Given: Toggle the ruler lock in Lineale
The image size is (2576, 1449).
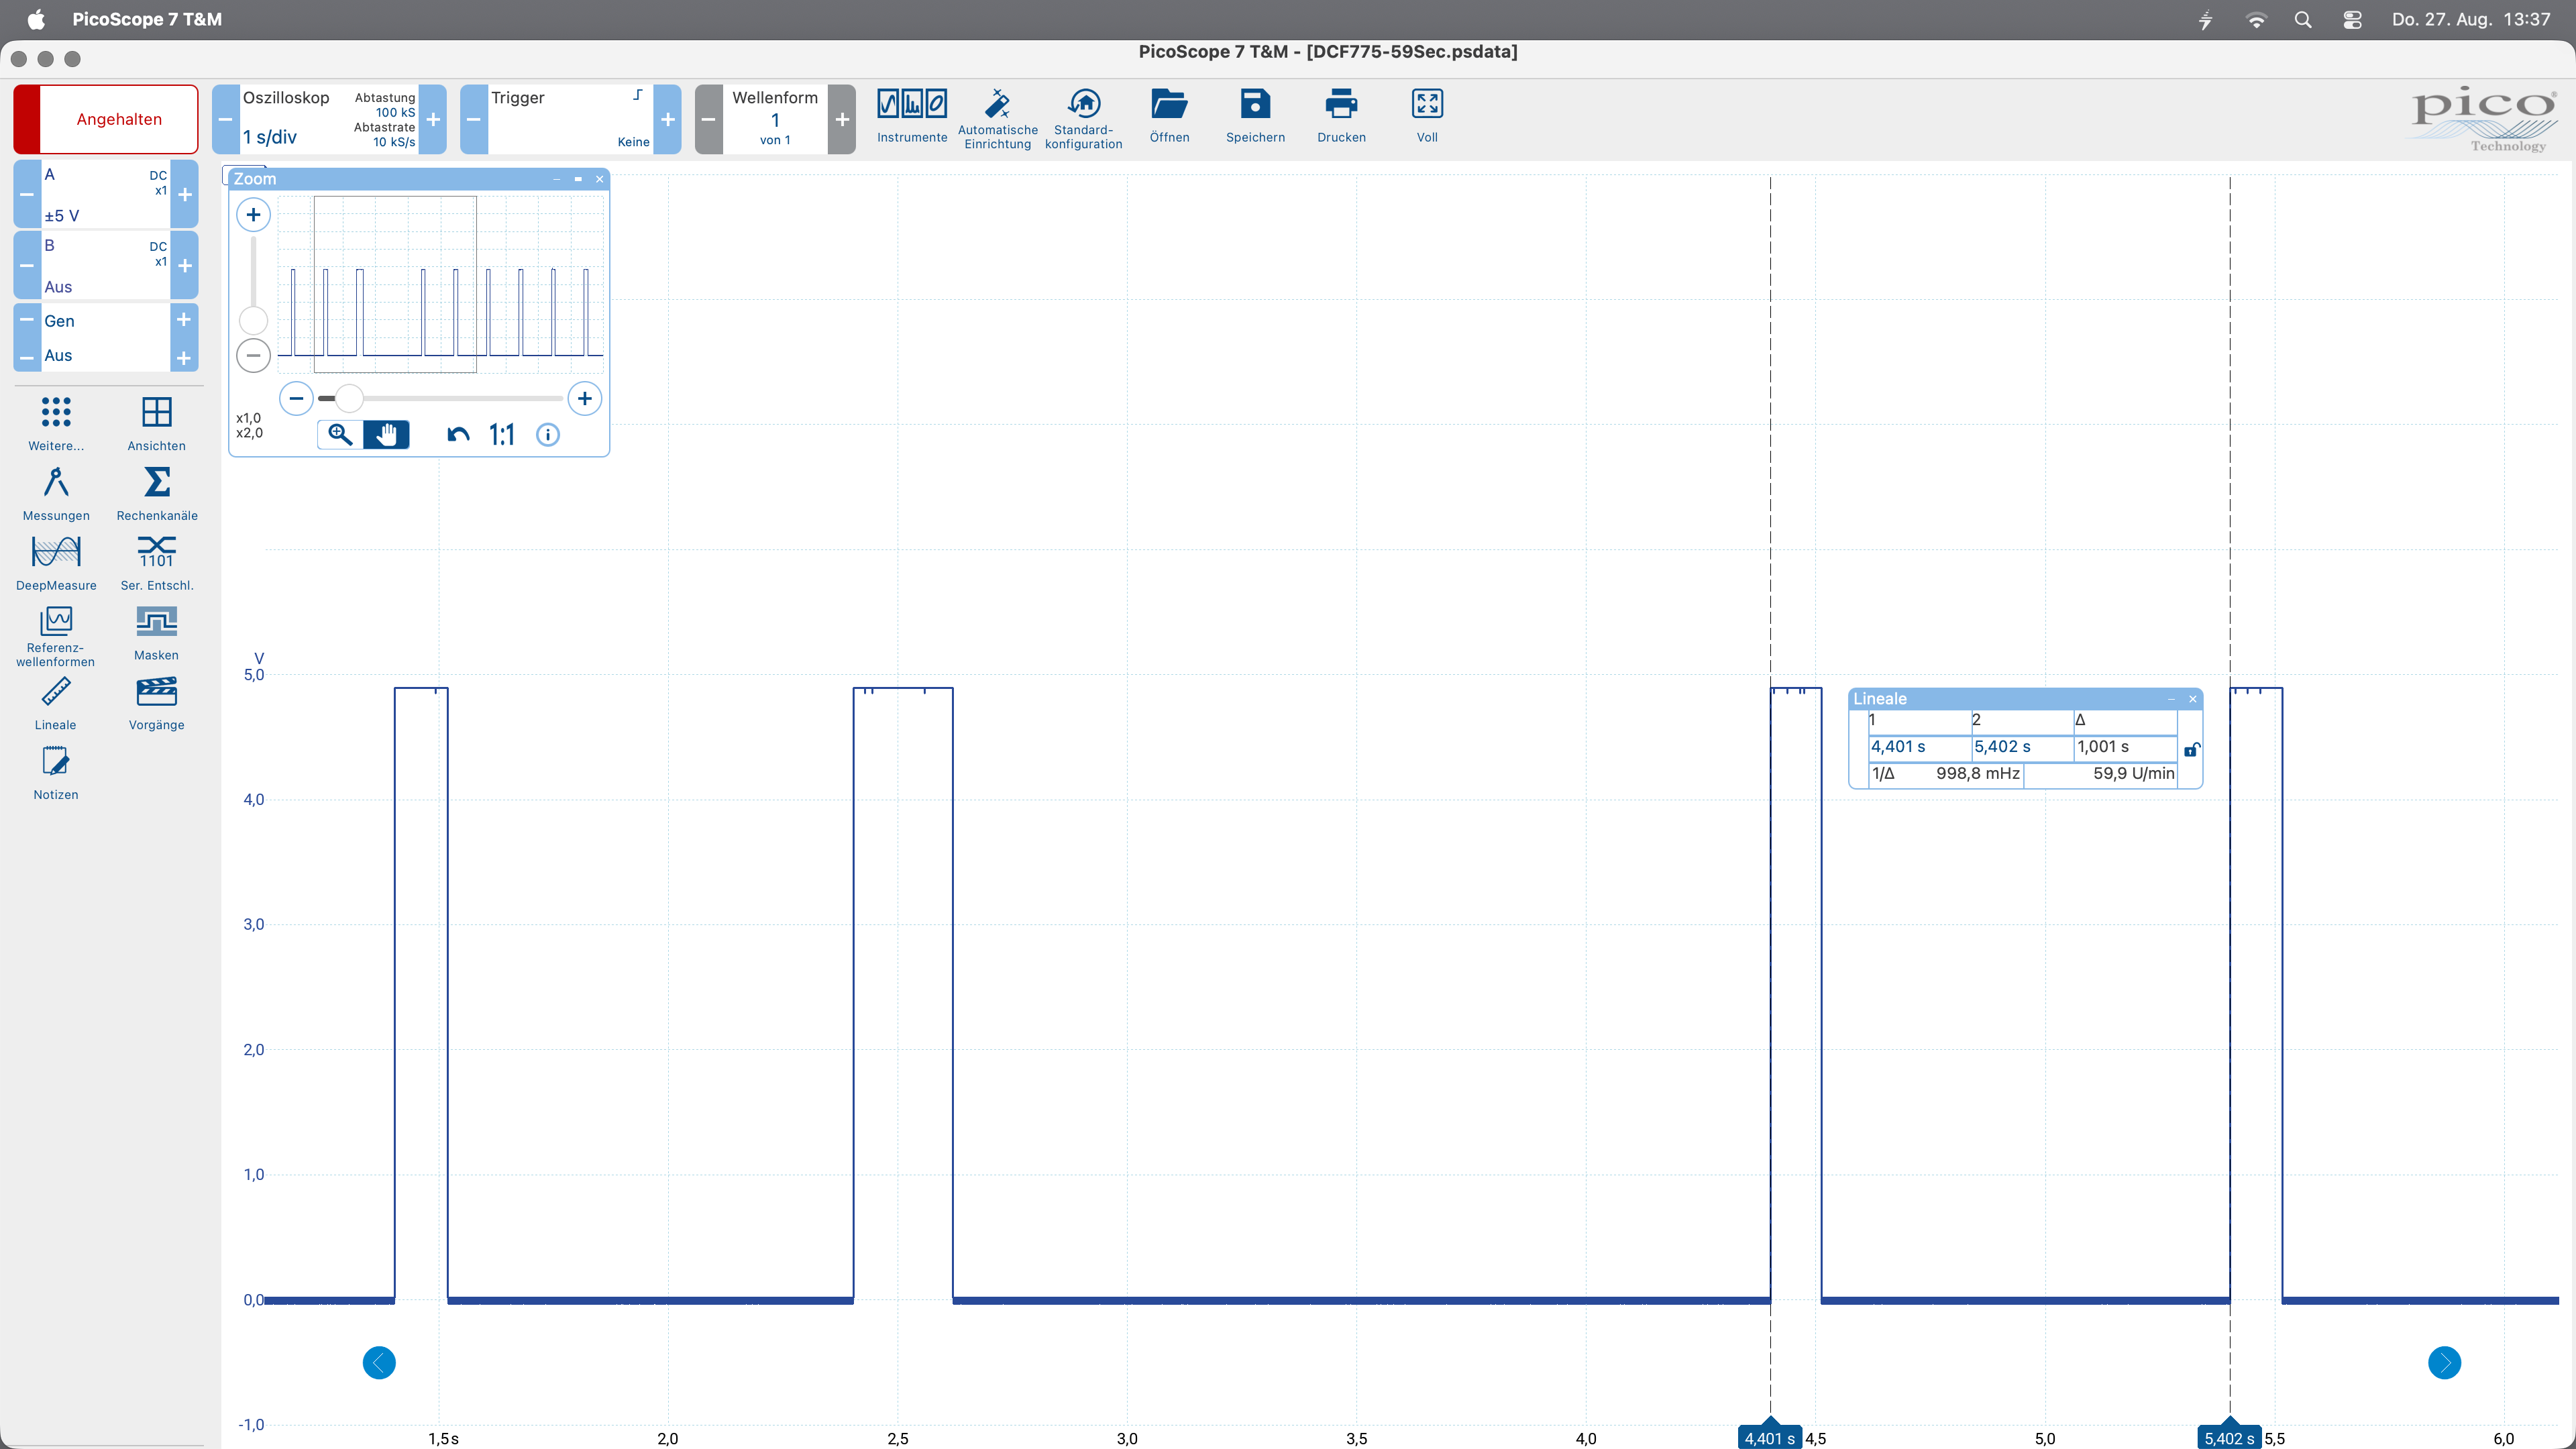Looking at the screenshot, I should (x=2191, y=749).
